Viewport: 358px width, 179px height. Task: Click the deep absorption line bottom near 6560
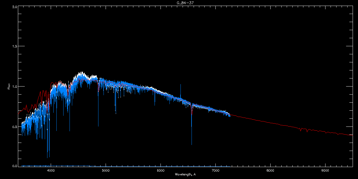click(x=192, y=144)
